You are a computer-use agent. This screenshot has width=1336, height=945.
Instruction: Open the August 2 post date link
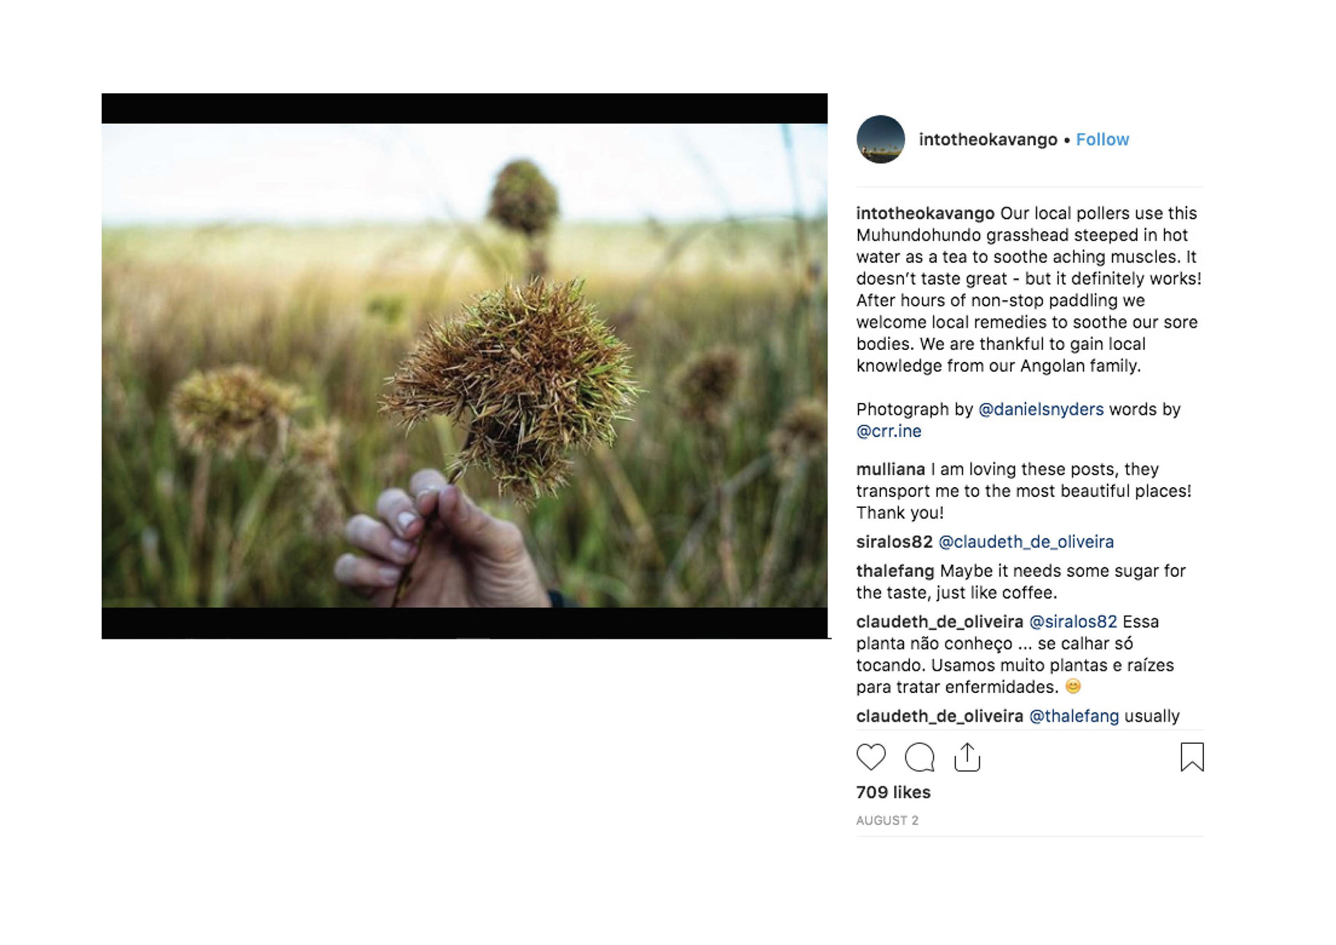(x=887, y=821)
